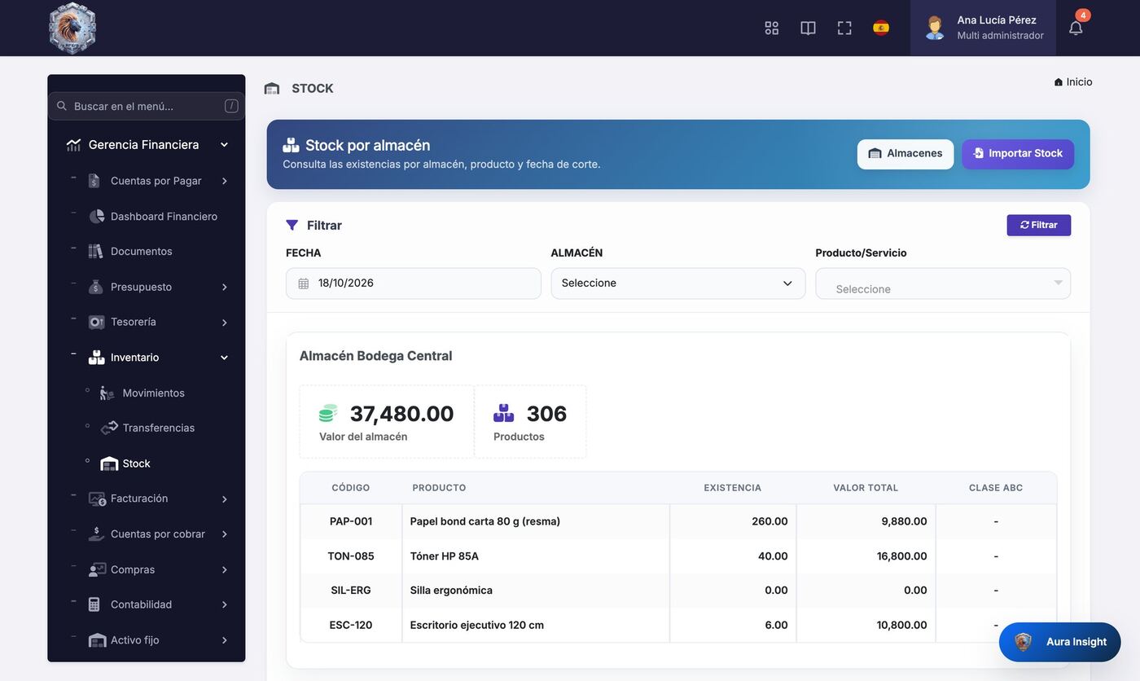This screenshot has height=681, width=1140.
Task: Collapse the Gerencia Financiera section
Action: coord(224,145)
